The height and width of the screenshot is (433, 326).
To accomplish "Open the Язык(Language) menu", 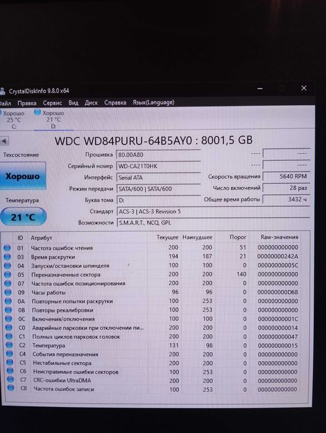I will pos(153,102).
